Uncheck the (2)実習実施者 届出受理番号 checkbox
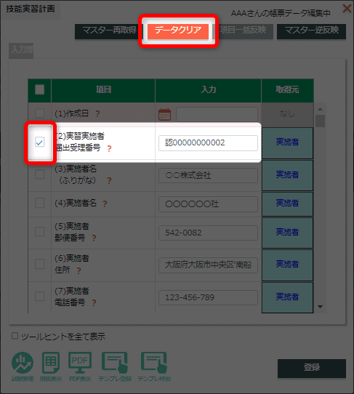The image size is (354, 394). click(x=40, y=142)
